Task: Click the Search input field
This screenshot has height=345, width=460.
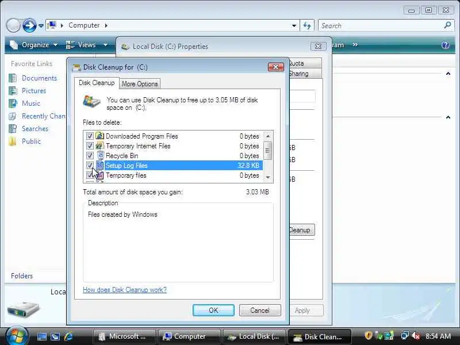Action: coord(381,25)
